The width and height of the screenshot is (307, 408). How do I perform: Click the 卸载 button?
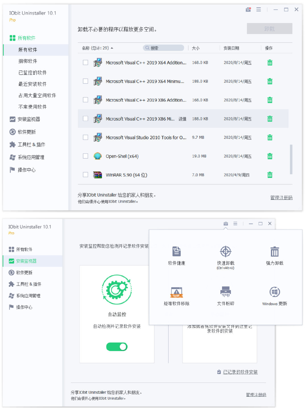[x=269, y=29]
